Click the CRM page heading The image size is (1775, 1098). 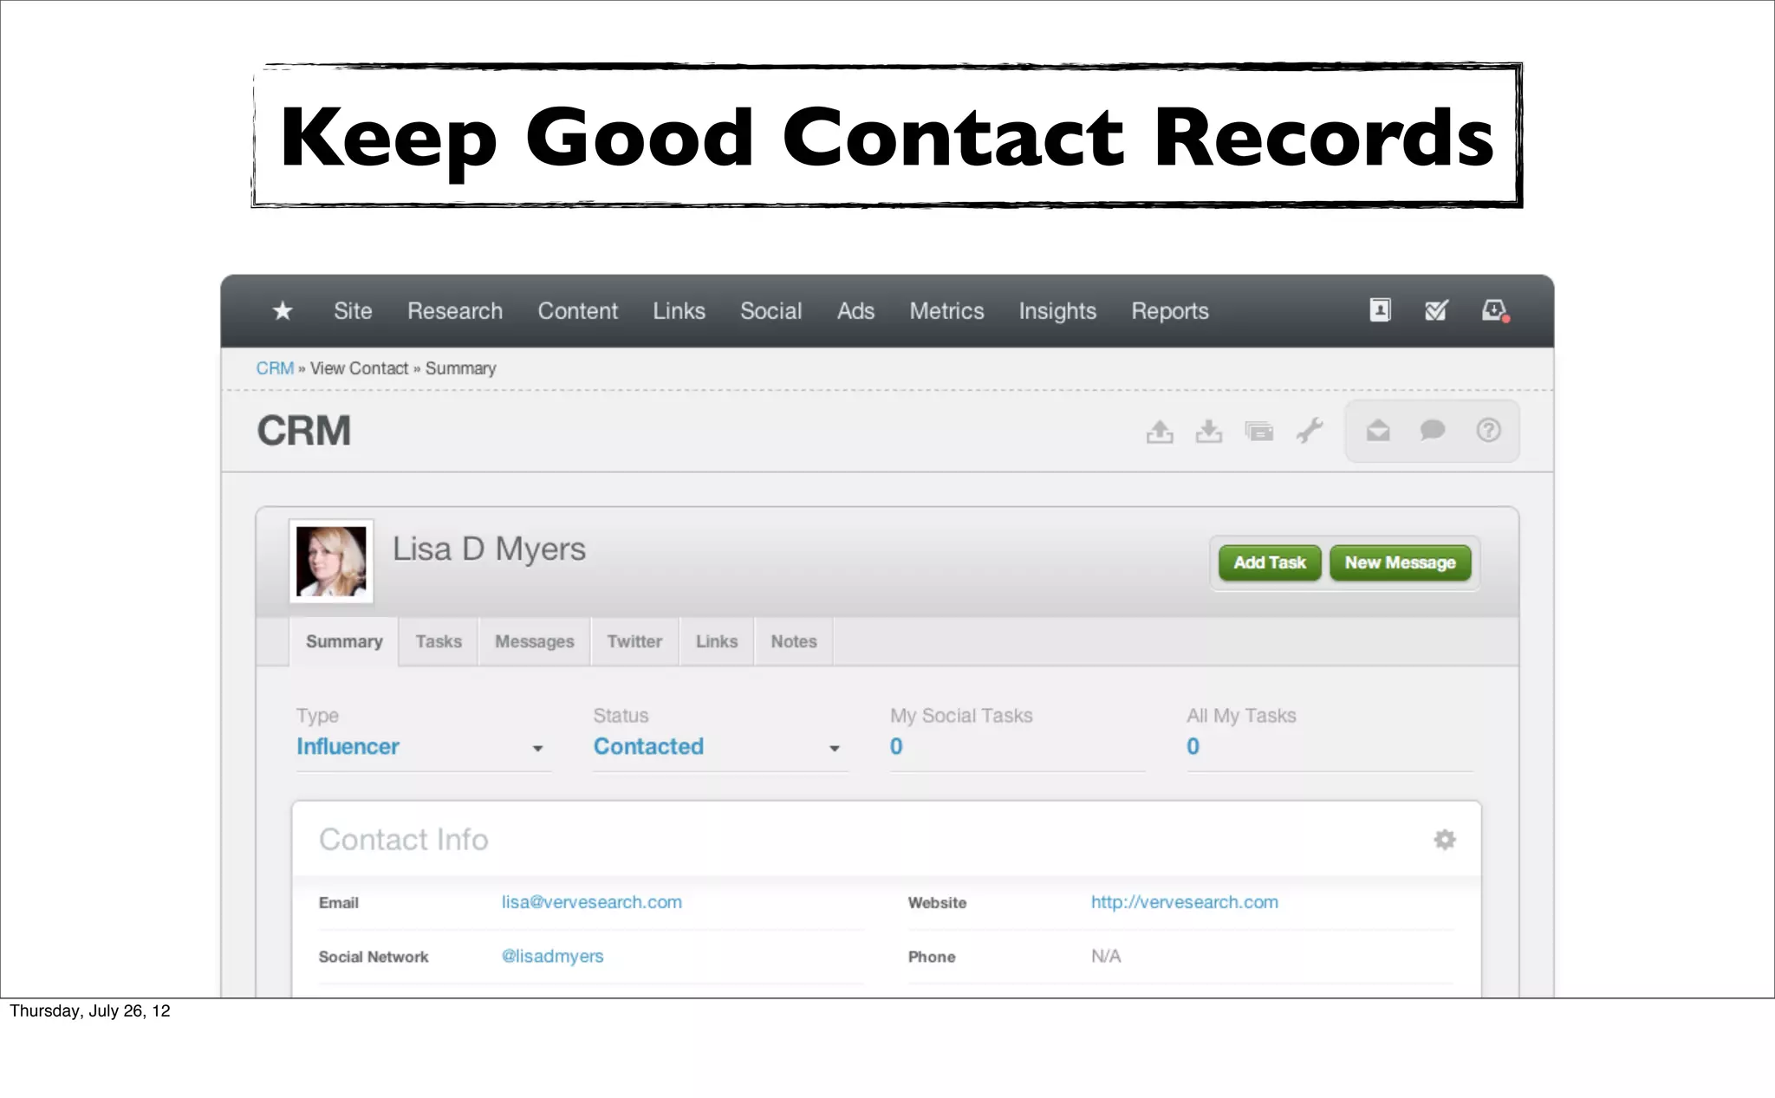pos(304,431)
